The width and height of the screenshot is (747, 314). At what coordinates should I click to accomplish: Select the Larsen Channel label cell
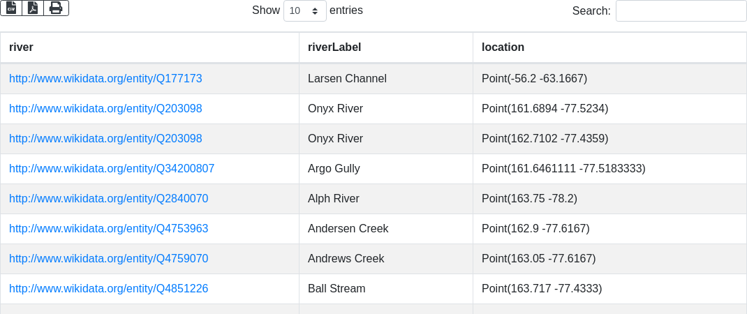click(x=347, y=79)
